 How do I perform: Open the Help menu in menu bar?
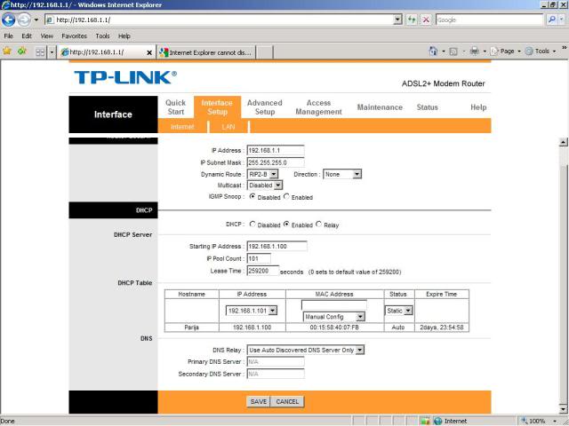(124, 35)
